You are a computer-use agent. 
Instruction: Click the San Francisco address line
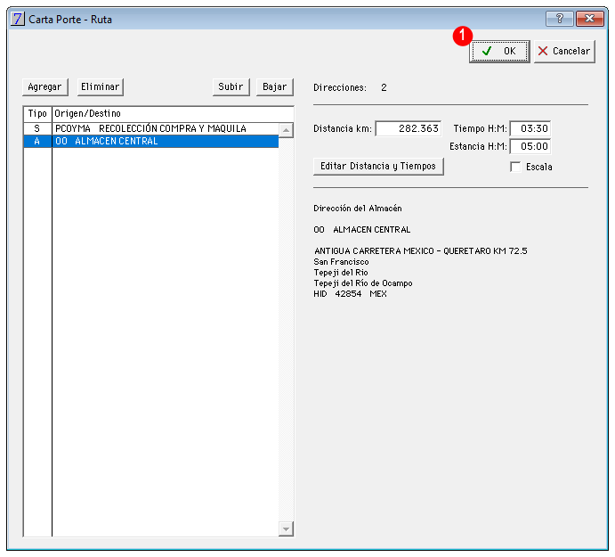341,262
